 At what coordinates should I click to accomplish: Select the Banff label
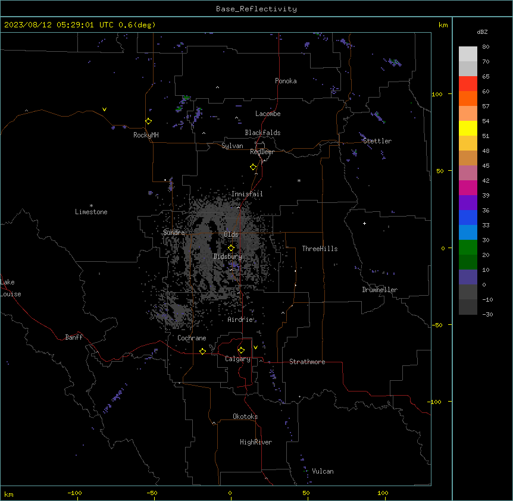pyautogui.click(x=74, y=337)
